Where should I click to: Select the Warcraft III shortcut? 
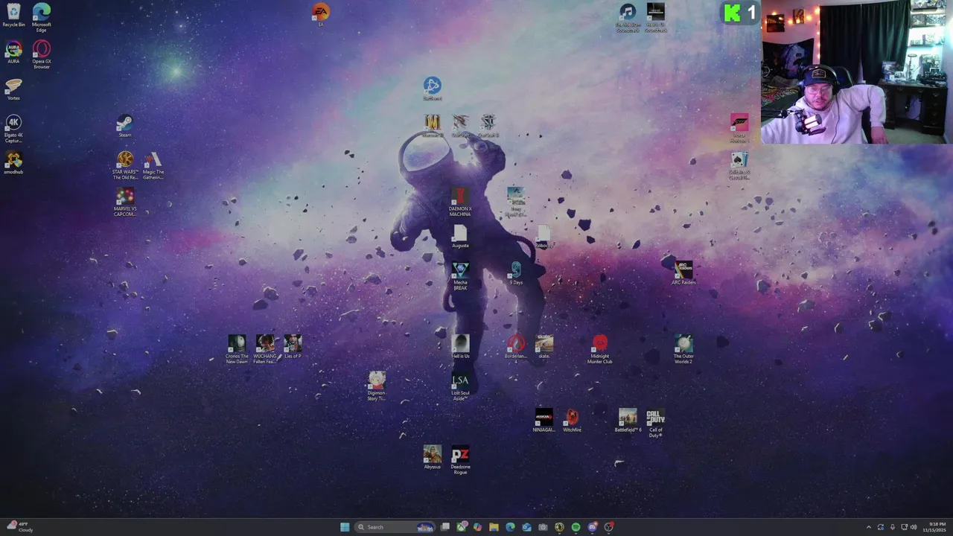pyautogui.click(x=433, y=126)
